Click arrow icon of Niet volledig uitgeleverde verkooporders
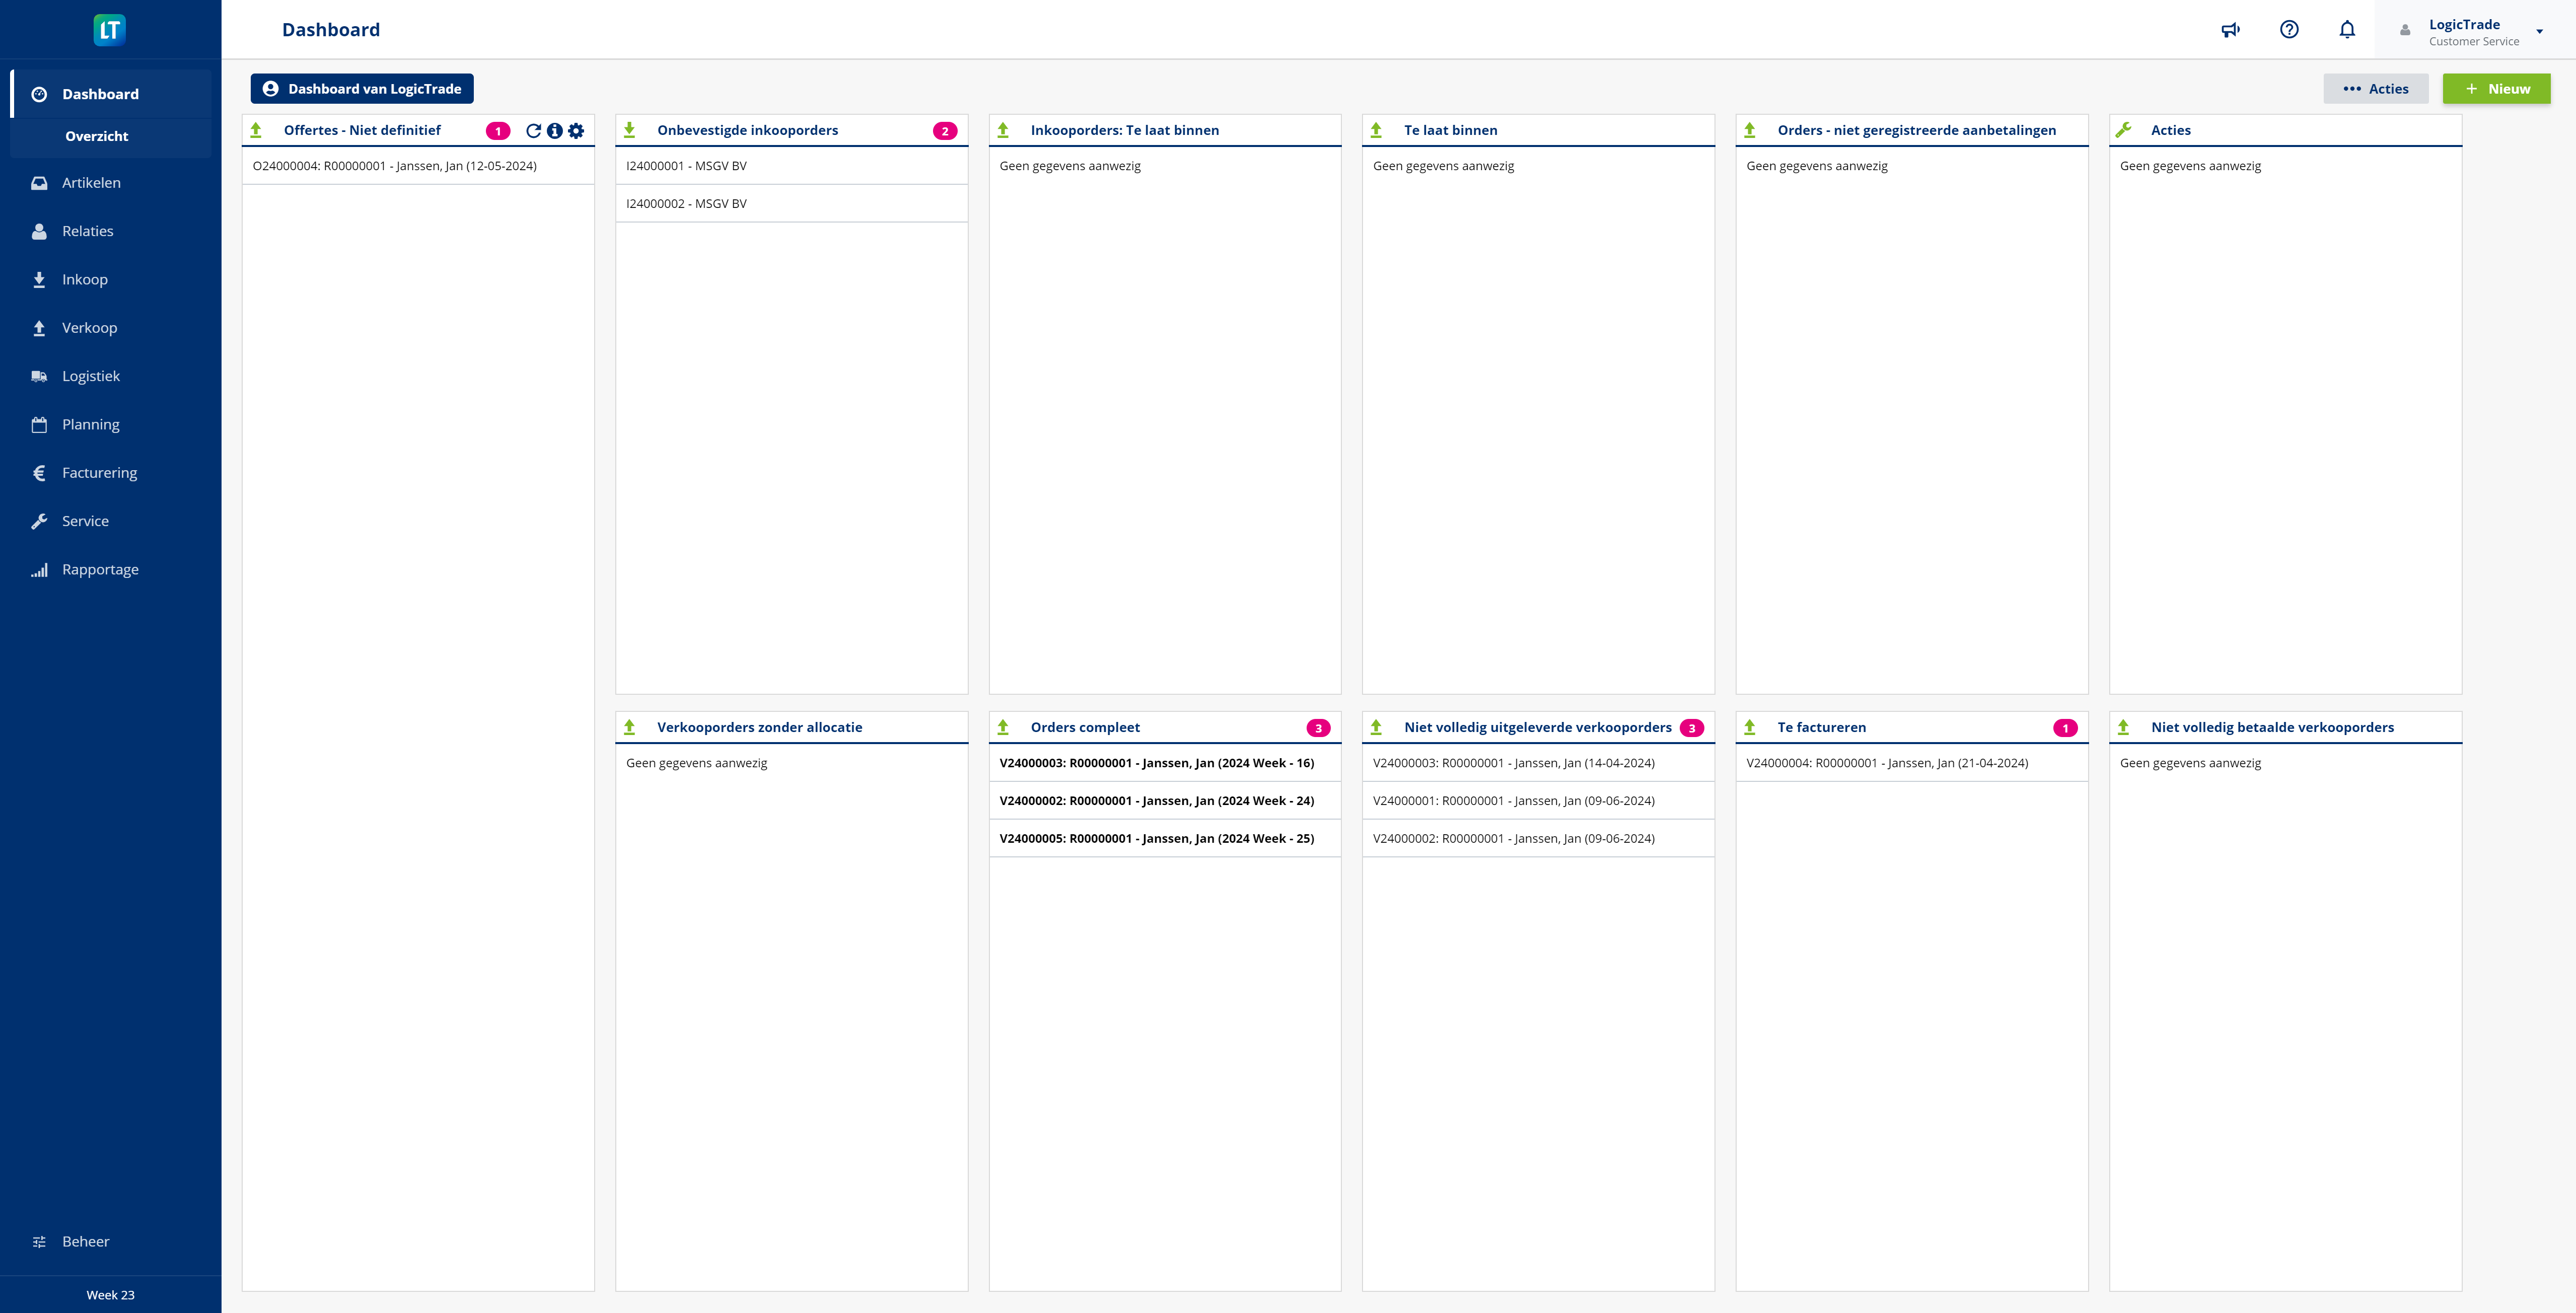Viewport: 2576px width, 1313px height. [1376, 727]
